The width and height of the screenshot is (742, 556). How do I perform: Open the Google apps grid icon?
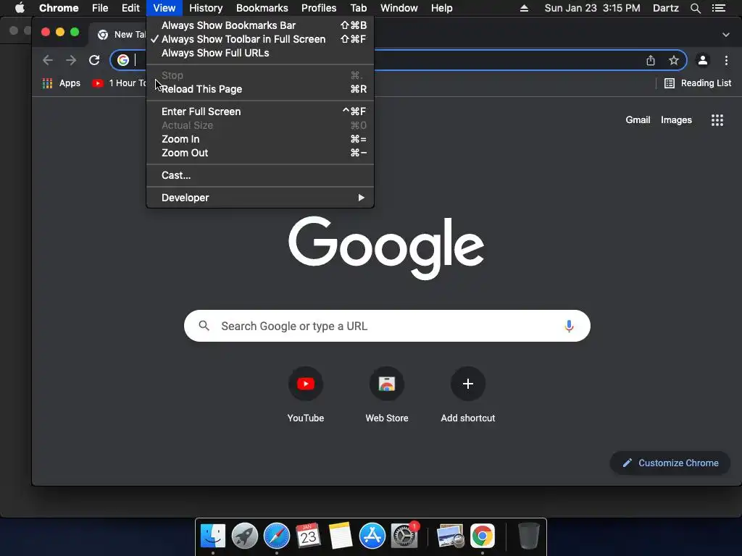[717, 120]
